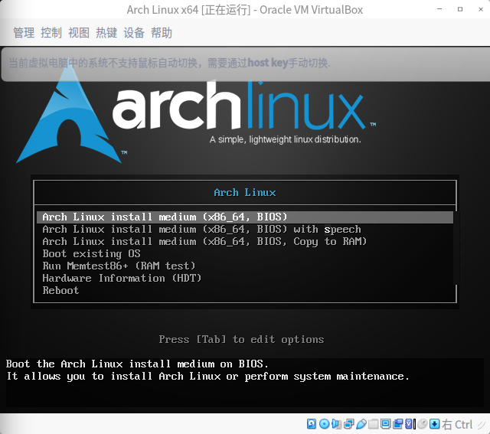The width and height of the screenshot is (490, 434).
Task: Close the VirtualBox window
Action: (x=481, y=9)
